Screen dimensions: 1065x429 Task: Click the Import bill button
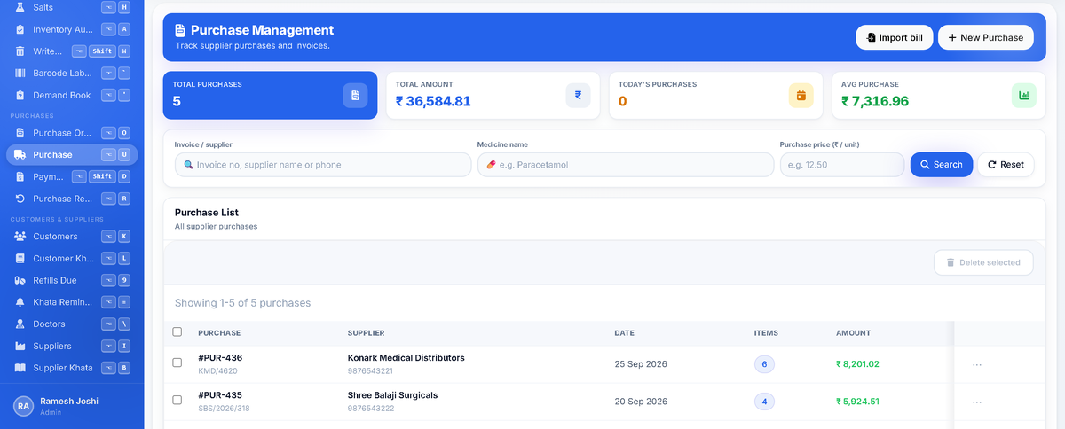895,37
